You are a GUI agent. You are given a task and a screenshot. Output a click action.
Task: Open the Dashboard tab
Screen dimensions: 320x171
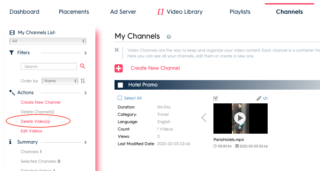pos(24,12)
